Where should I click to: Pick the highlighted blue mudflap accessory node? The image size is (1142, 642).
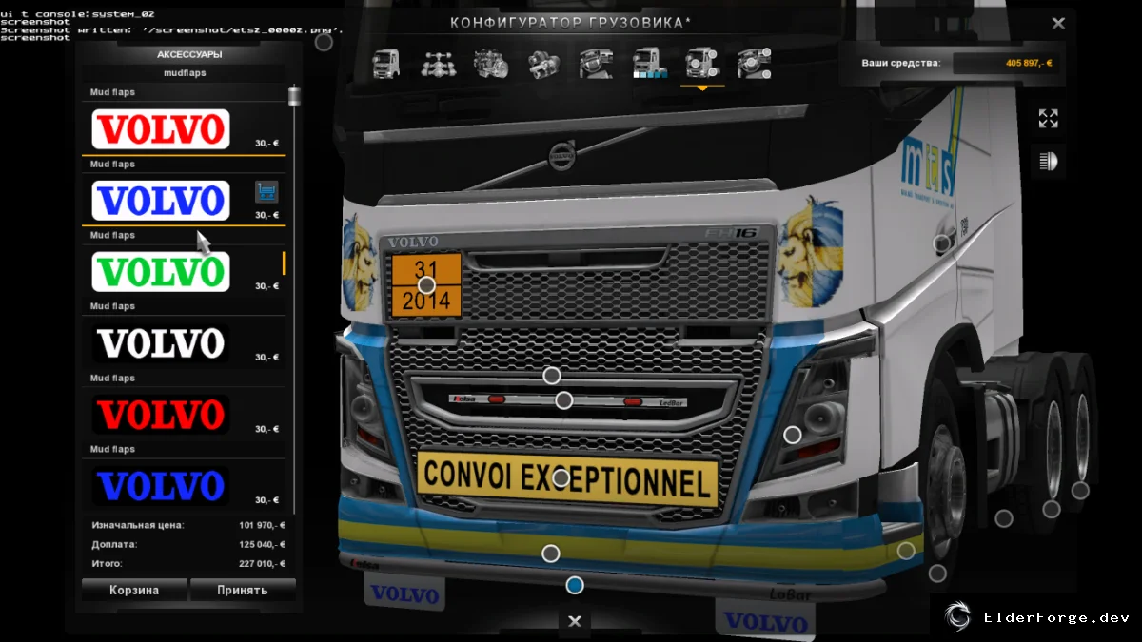574,585
